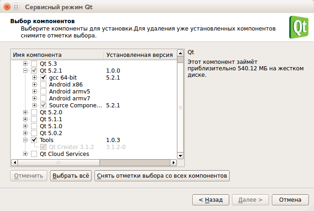Click the horizontal scrollbar left arrow

click(x=15, y=162)
